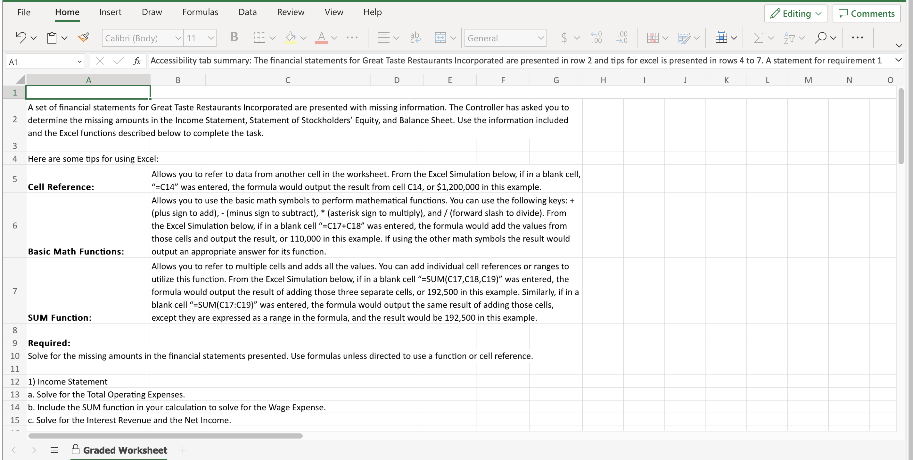
Task: Expand the Fill Color options arrow
Action: point(303,37)
